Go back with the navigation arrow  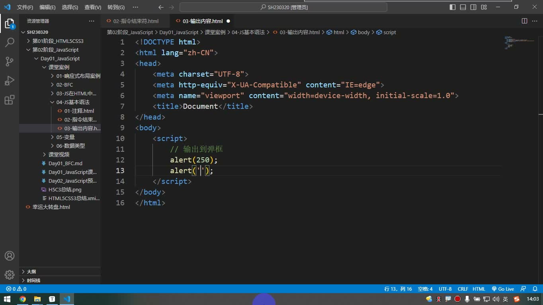(x=161, y=7)
